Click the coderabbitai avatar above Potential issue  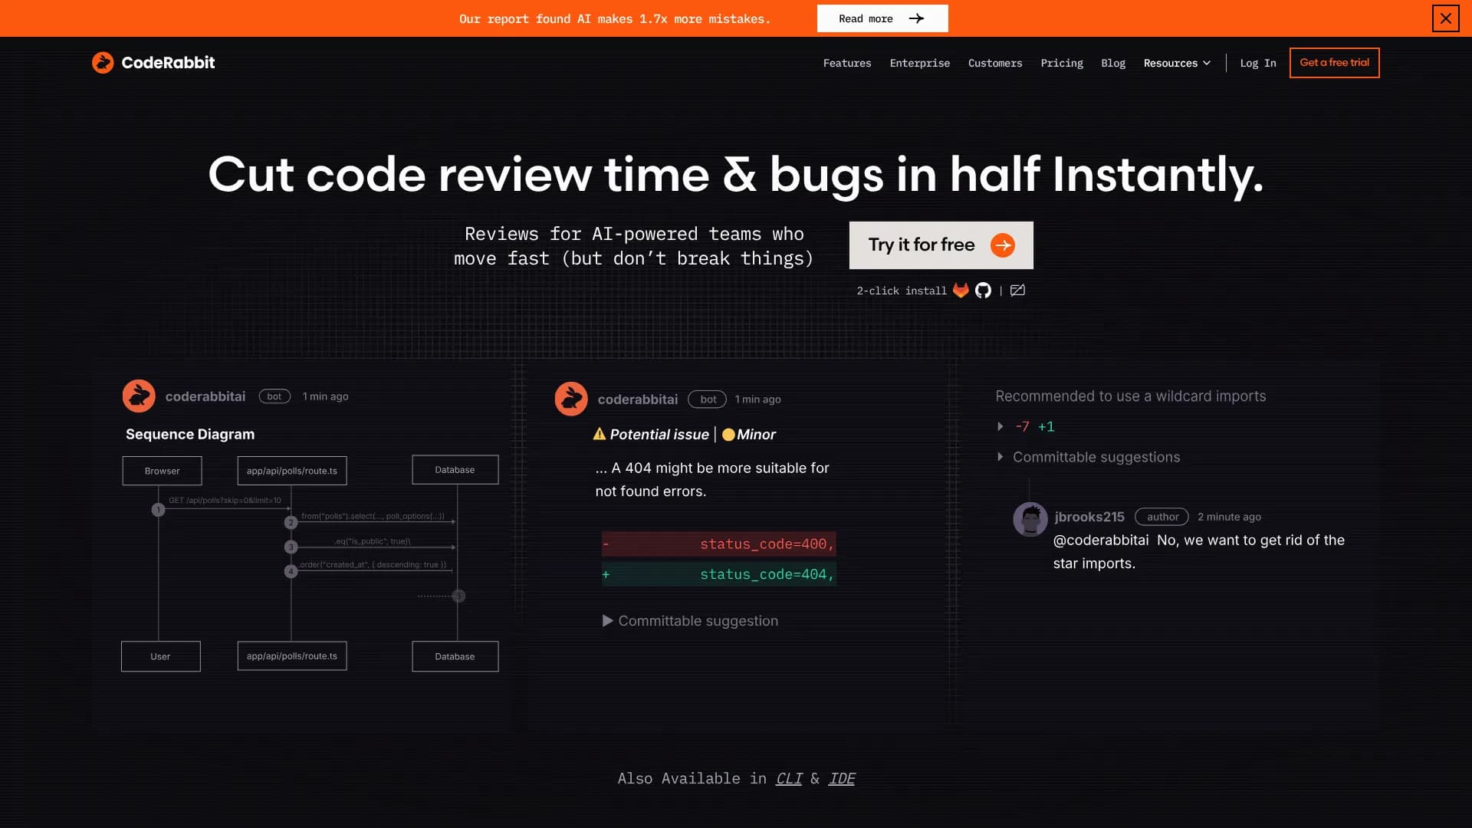[x=570, y=399]
